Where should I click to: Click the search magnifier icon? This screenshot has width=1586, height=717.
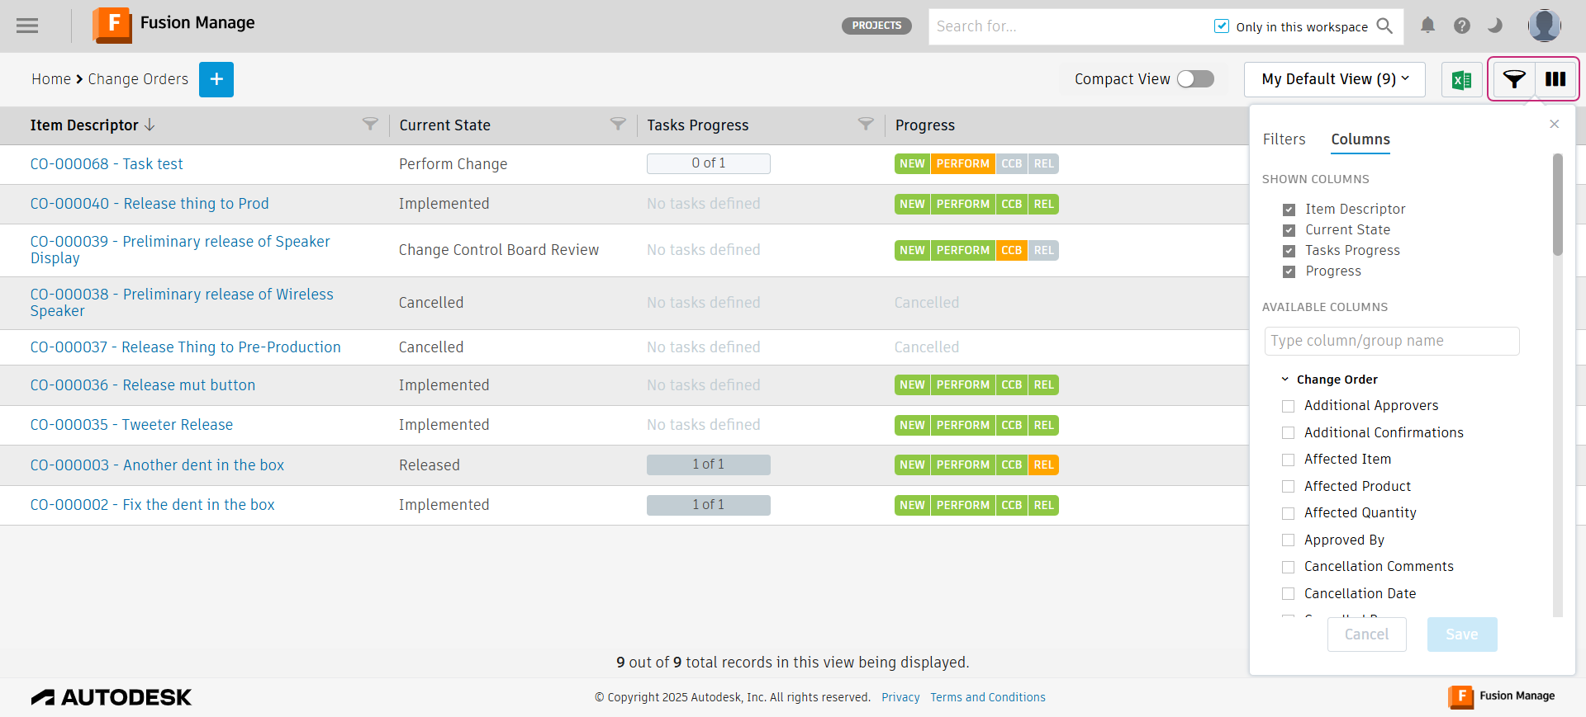(x=1384, y=26)
